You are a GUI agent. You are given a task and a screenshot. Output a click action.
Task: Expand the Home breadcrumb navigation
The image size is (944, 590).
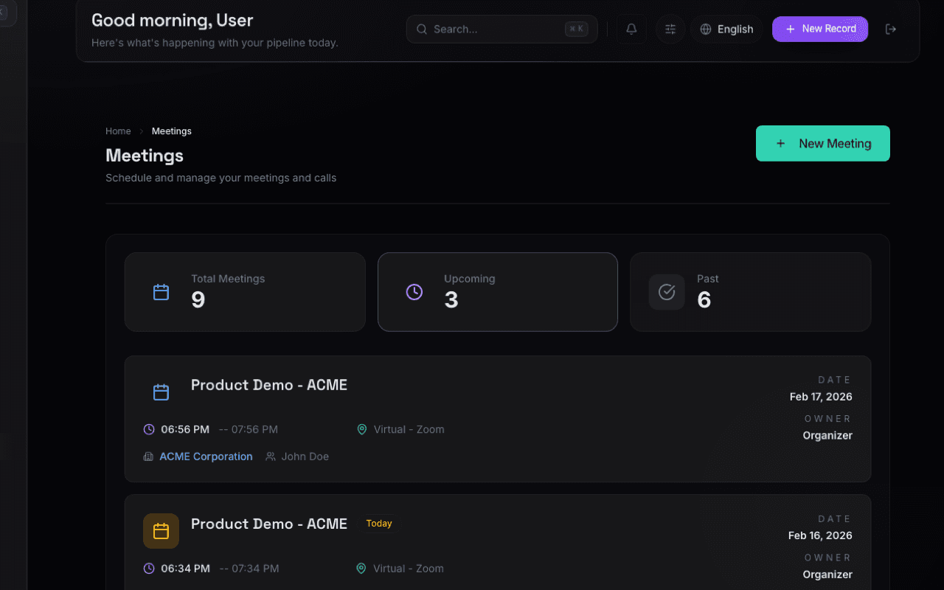click(x=118, y=131)
